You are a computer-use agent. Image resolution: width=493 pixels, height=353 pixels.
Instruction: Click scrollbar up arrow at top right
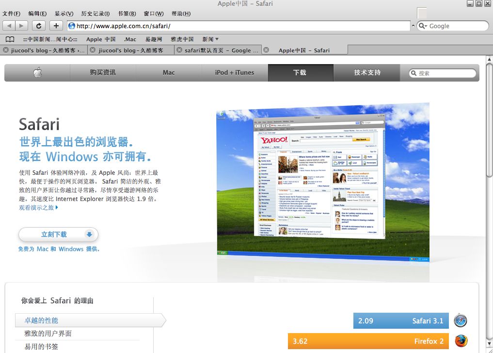pyautogui.click(x=489, y=59)
